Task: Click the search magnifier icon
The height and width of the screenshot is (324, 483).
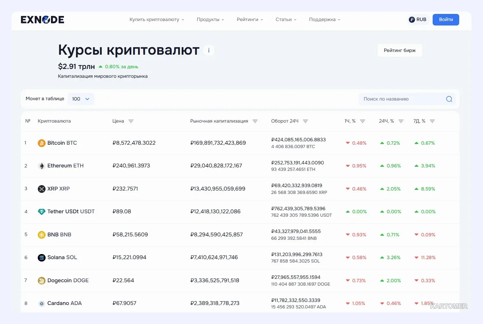Action: [x=449, y=99]
